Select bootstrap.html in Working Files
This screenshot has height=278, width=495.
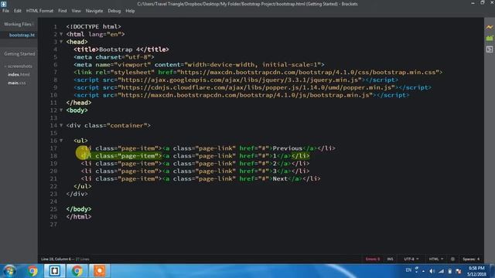22,35
